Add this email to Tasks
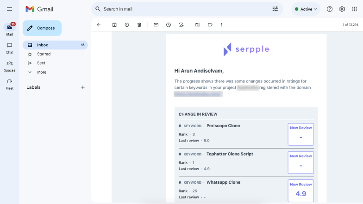 pos(181,25)
